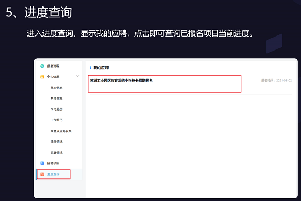Click the blue marker beside 我的应聘
The image size is (301, 201).
(90, 68)
